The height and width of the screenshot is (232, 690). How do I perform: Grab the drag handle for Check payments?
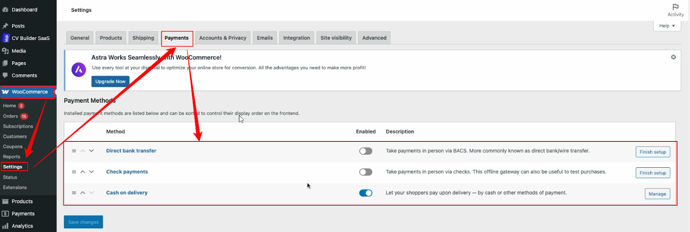tap(74, 172)
